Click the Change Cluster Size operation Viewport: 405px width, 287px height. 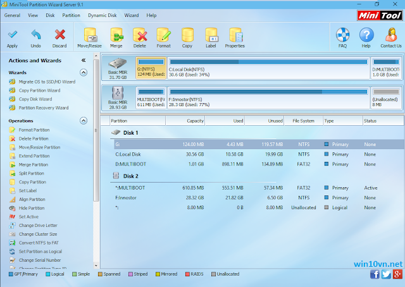(38, 234)
